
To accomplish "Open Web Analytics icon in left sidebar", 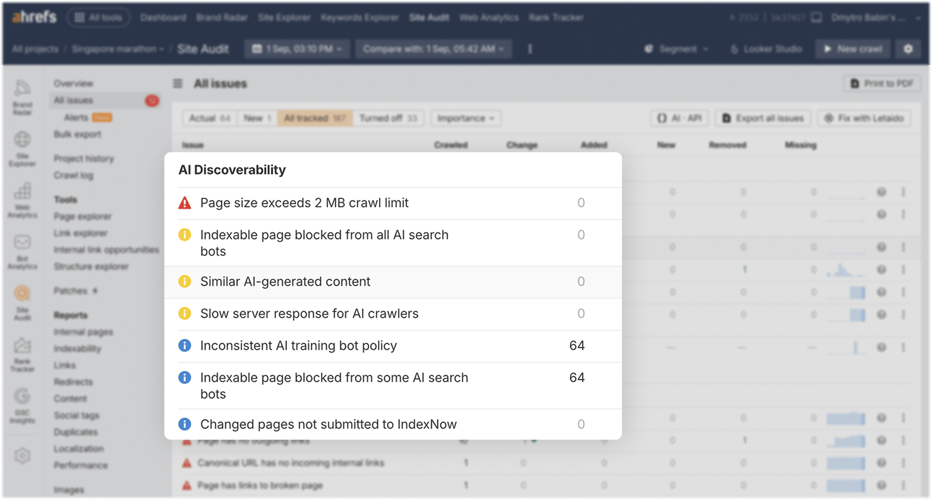I will click(x=22, y=200).
